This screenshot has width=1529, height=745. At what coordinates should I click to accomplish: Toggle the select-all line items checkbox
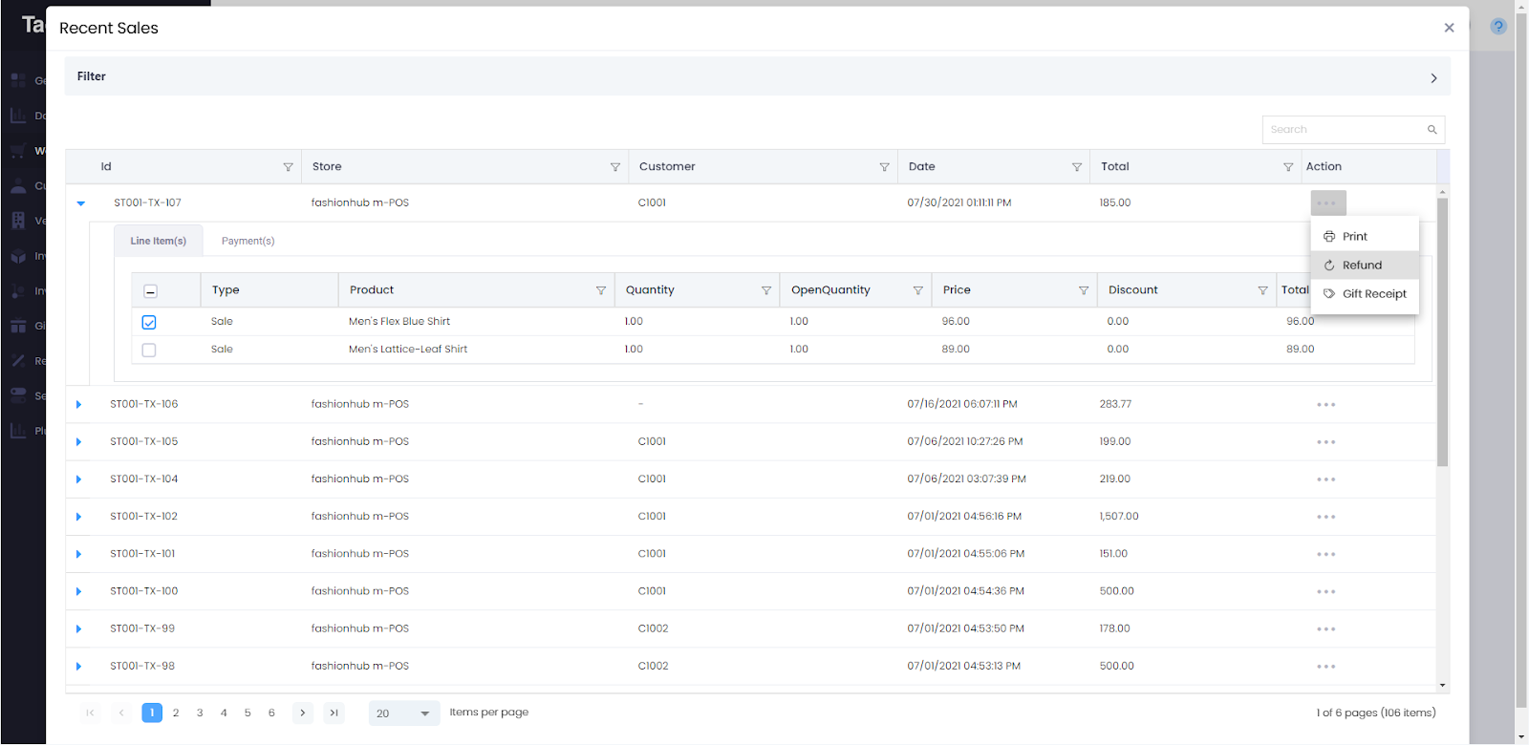tap(150, 291)
